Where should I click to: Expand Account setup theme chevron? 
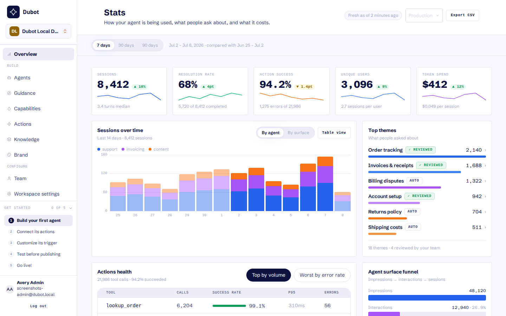click(485, 197)
